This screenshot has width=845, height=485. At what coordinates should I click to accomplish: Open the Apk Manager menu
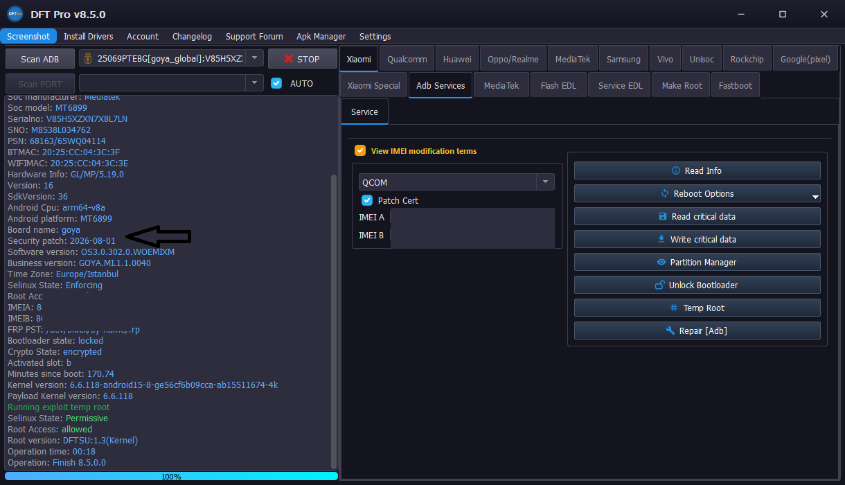tap(321, 36)
